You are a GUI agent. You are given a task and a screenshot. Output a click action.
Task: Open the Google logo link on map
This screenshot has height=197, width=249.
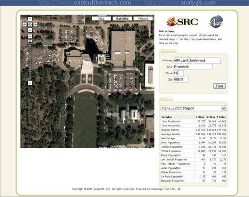click(28, 146)
